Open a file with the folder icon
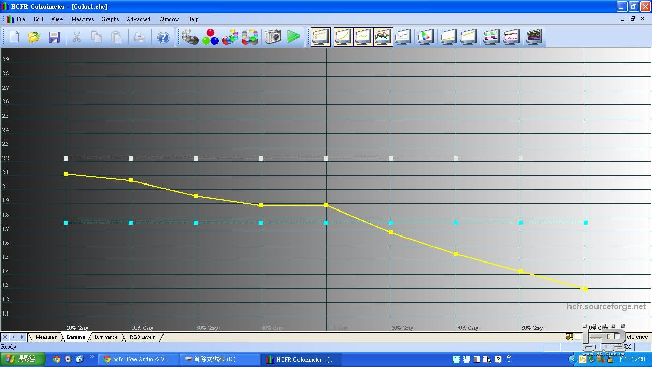Screen dimensions: 652x367 pyautogui.click(x=34, y=37)
